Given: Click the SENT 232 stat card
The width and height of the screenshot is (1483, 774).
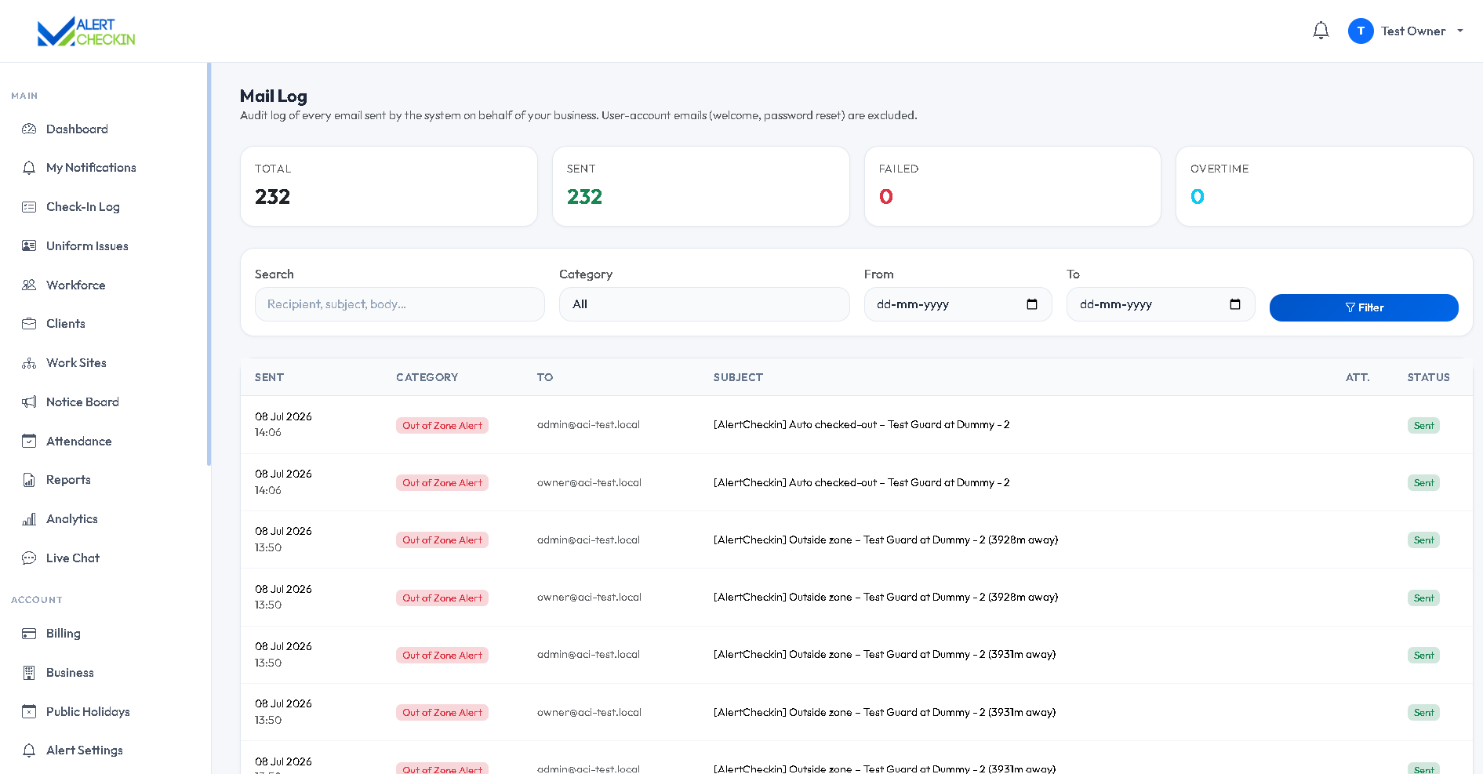Looking at the screenshot, I should (x=701, y=187).
